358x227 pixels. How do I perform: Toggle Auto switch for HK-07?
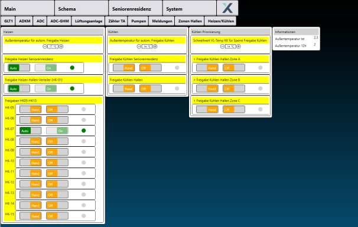pos(30,131)
